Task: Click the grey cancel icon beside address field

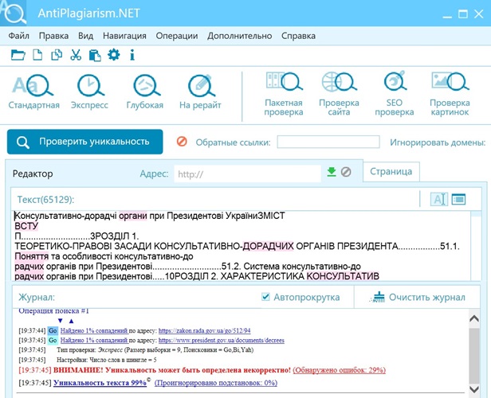Action: (x=346, y=172)
